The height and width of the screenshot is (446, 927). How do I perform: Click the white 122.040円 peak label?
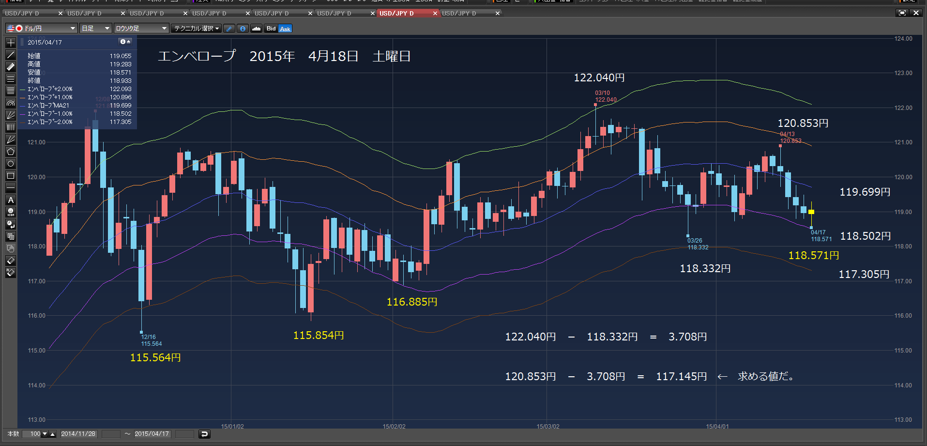click(x=599, y=77)
